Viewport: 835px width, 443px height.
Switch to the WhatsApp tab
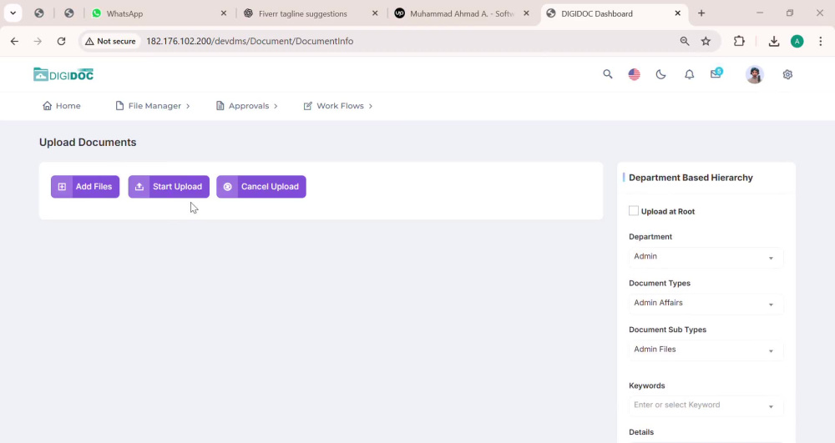[158, 13]
